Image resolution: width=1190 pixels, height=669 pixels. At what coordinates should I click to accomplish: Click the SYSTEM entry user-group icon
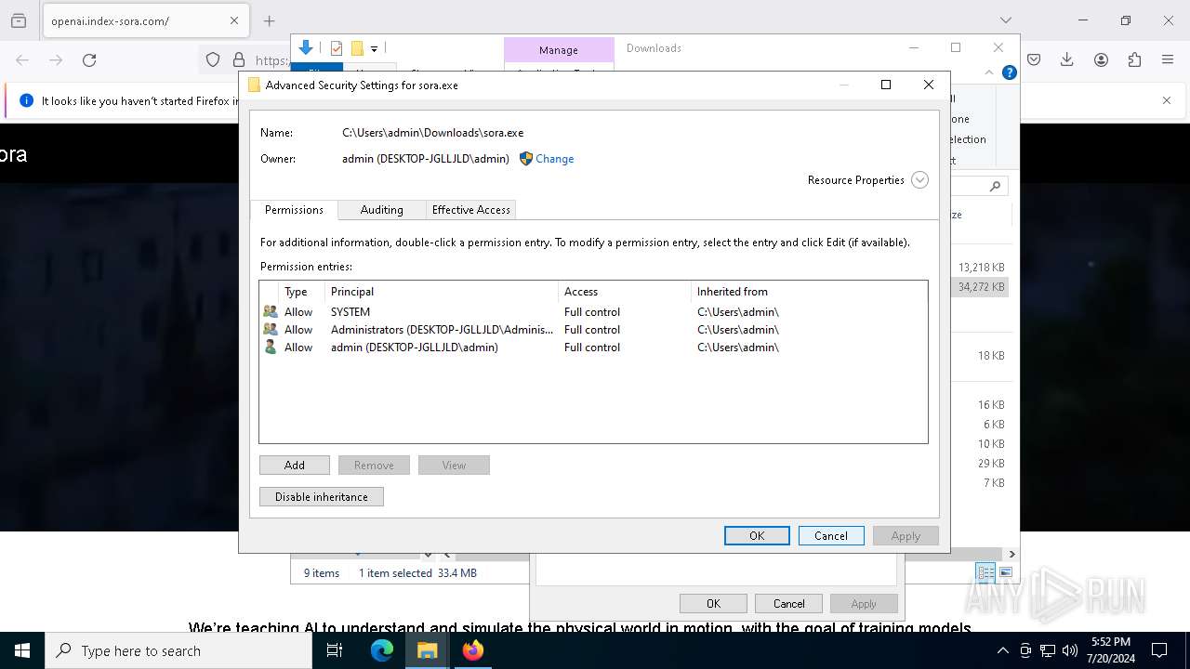(x=271, y=312)
